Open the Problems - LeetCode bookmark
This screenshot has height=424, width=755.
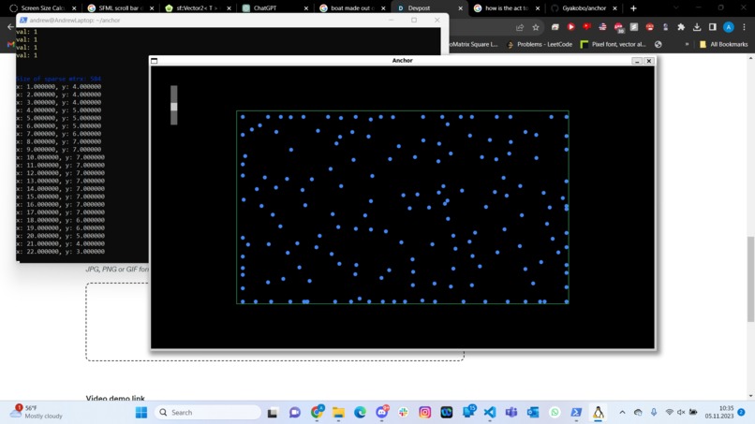[540, 44]
